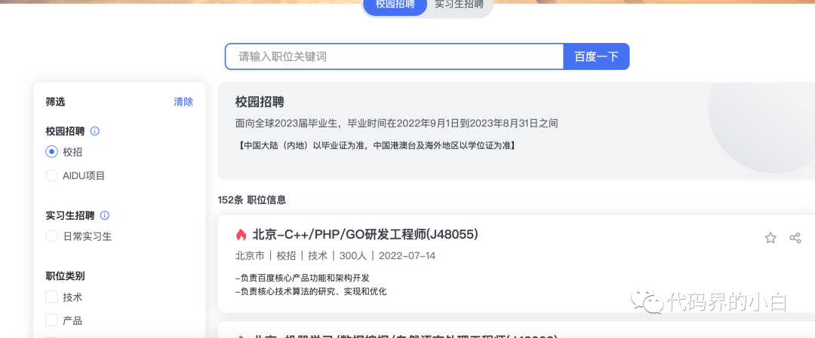Click the 负责百度核心产品功能和架构开发 description line

(302, 278)
